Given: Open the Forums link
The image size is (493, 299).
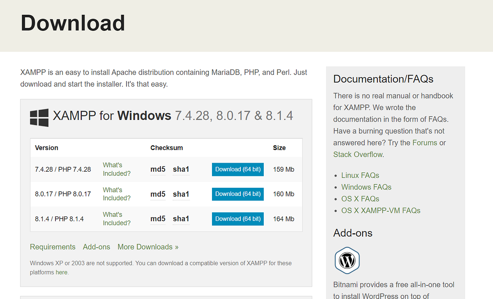Looking at the screenshot, I should click(425, 143).
